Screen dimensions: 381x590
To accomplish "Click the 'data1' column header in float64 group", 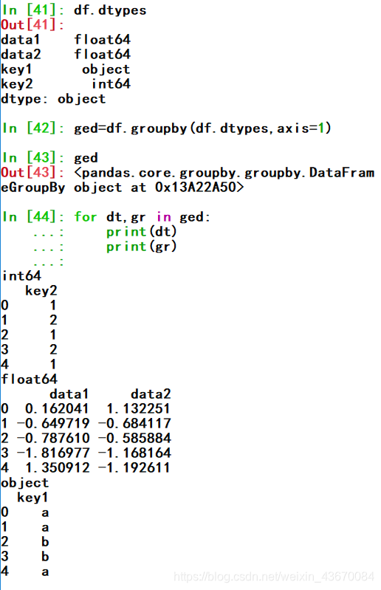I will [x=69, y=394].
